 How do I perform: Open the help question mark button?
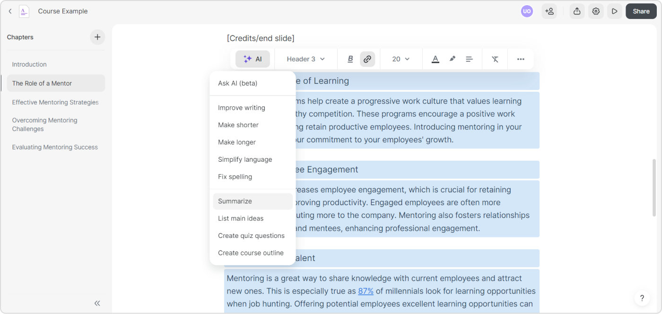[642, 298]
